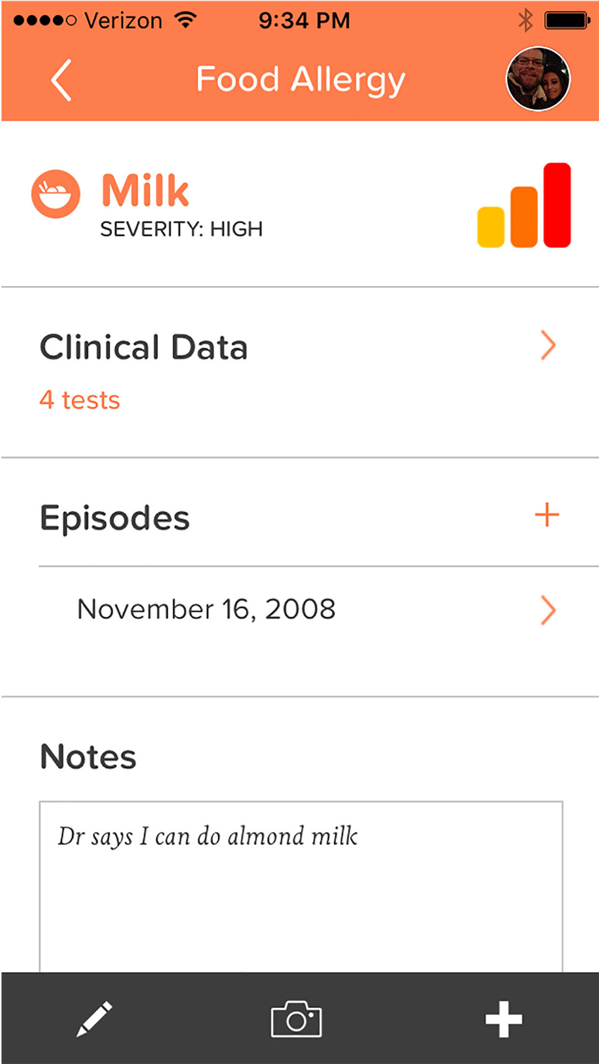Select the November 16, 2008 episode entry
The image size is (599, 1064).
(206, 609)
